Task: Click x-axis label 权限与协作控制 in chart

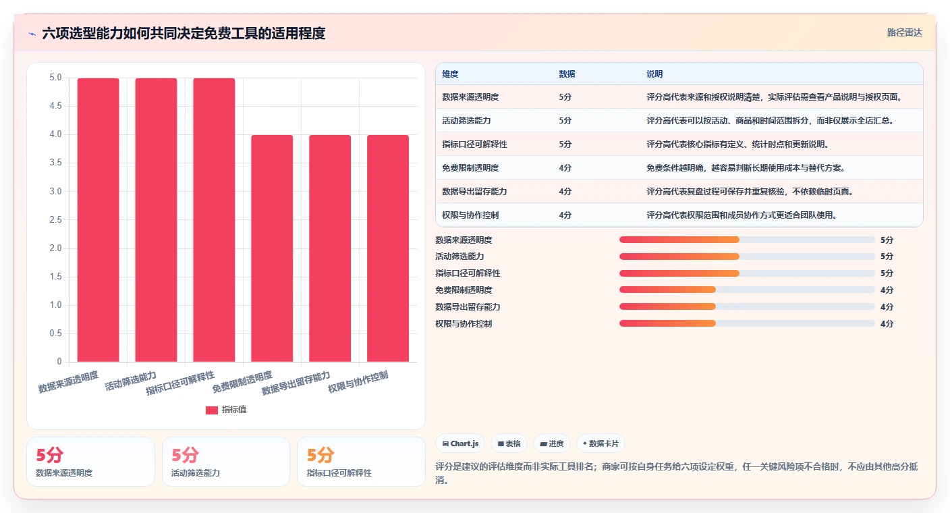Action: (x=358, y=382)
